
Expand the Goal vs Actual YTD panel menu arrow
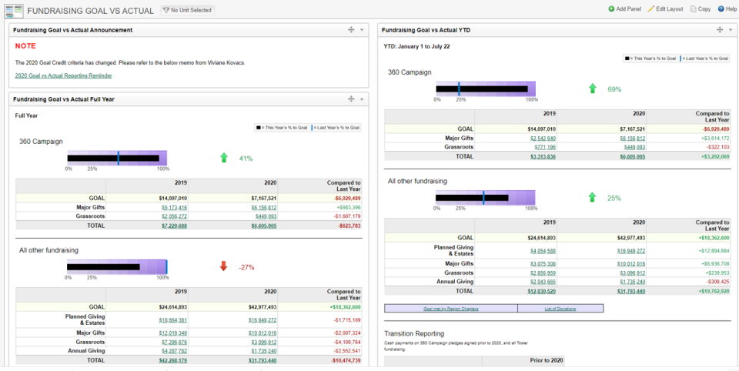tap(730, 30)
